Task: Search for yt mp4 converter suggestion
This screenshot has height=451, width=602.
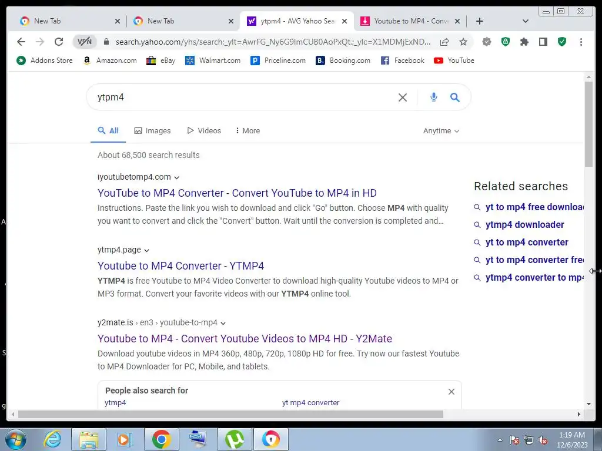Action: point(310,403)
